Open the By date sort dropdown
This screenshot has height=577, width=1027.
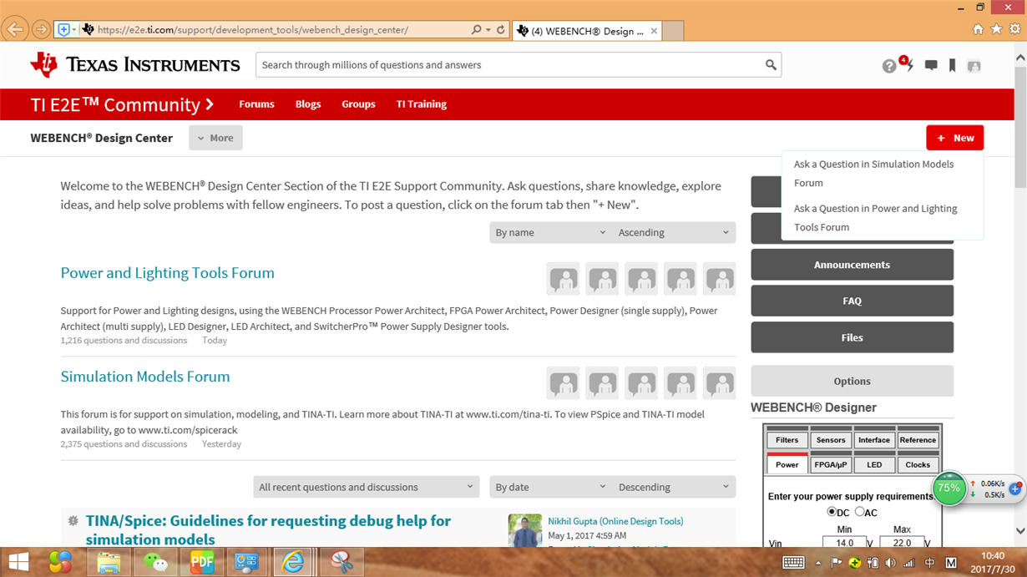tap(550, 487)
